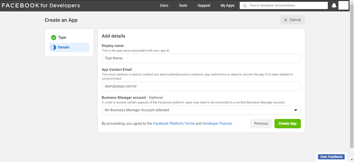Click the Create an App title
354x162 pixels.
(x=61, y=20)
